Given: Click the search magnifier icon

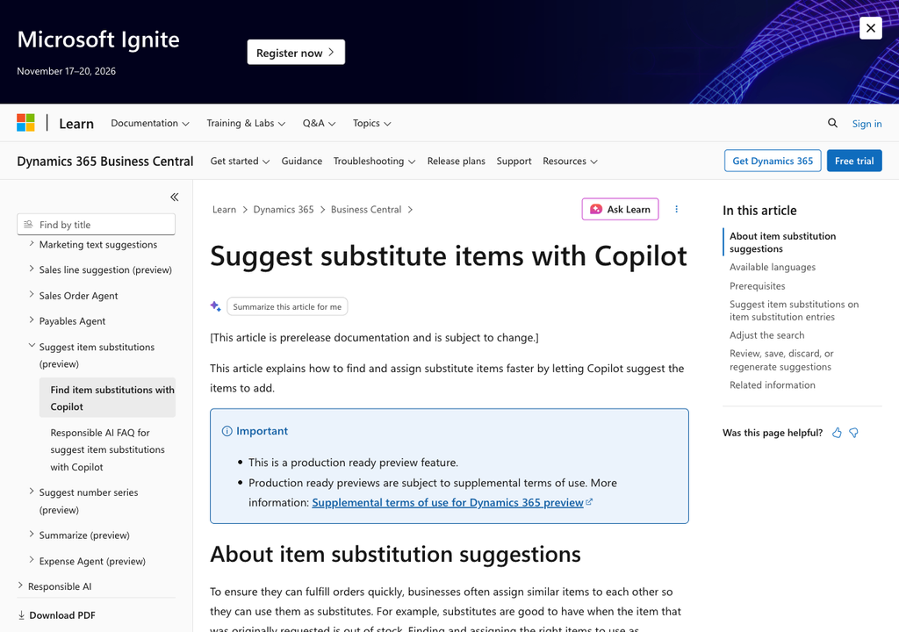Looking at the screenshot, I should [832, 123].
